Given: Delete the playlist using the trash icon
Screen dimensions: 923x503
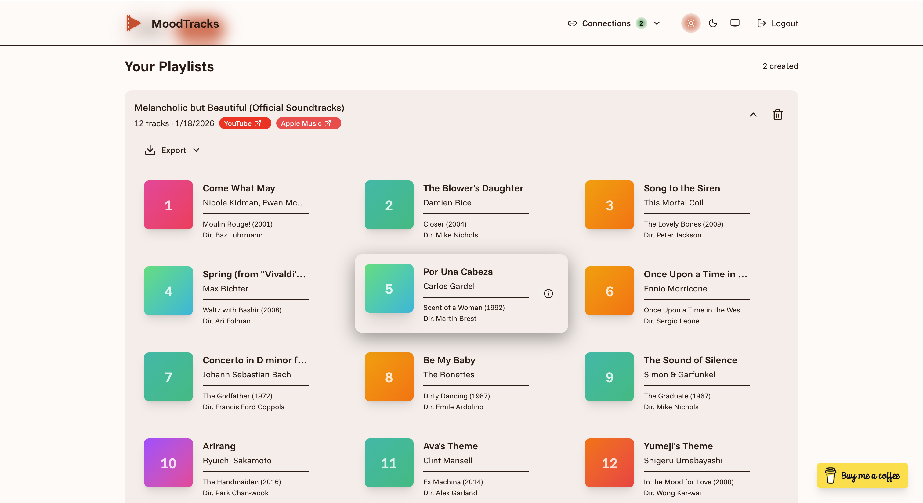Looking at the screenshot, I should click(x=777, y=115).
